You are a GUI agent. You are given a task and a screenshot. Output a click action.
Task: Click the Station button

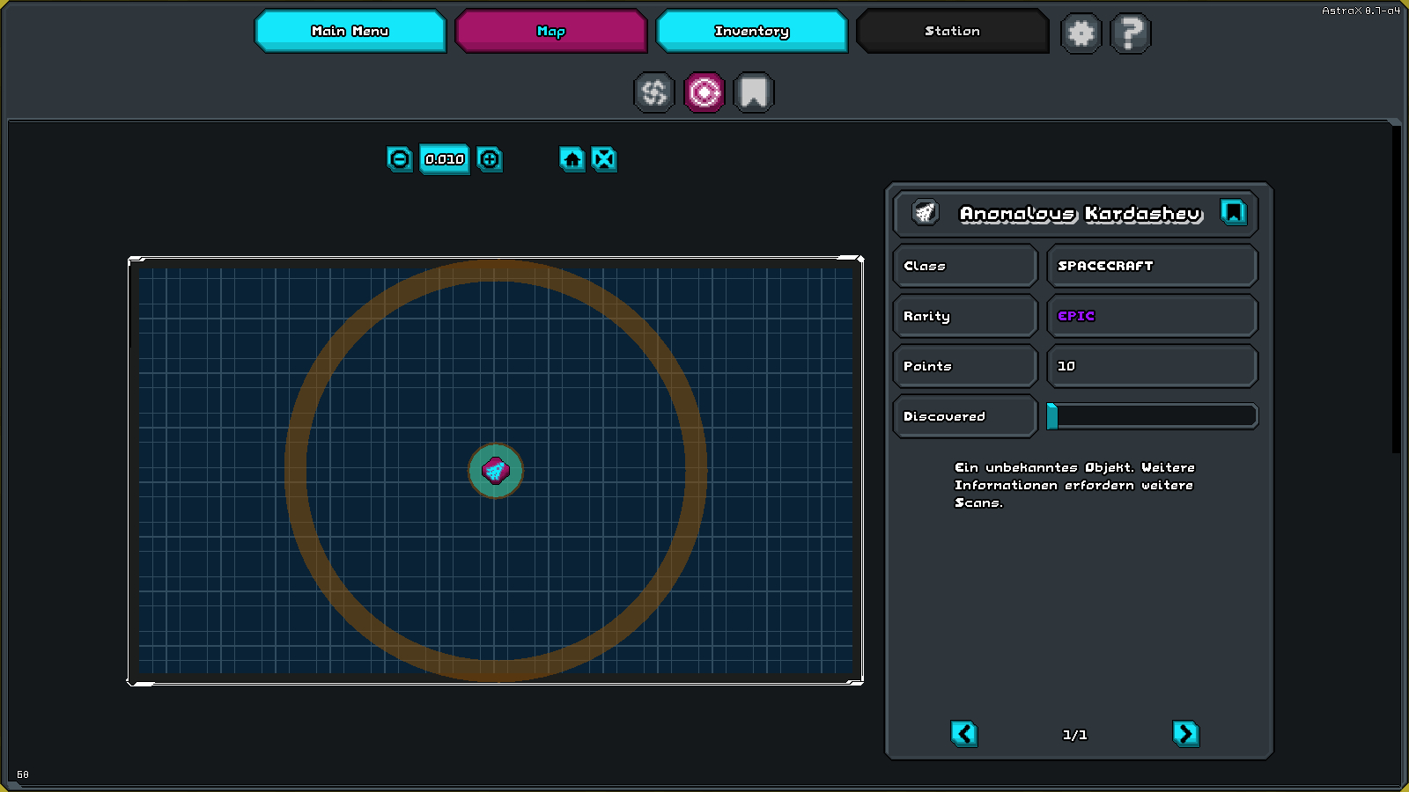click(x=952, y=31)
